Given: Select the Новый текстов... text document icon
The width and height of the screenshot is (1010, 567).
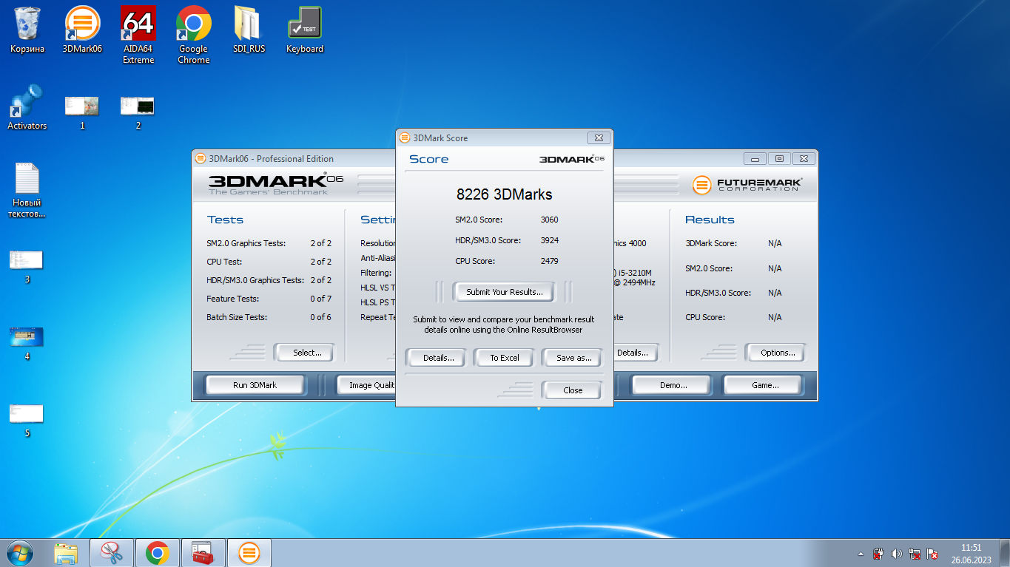Looking at the screenshot, I should (x=27, y=190).
